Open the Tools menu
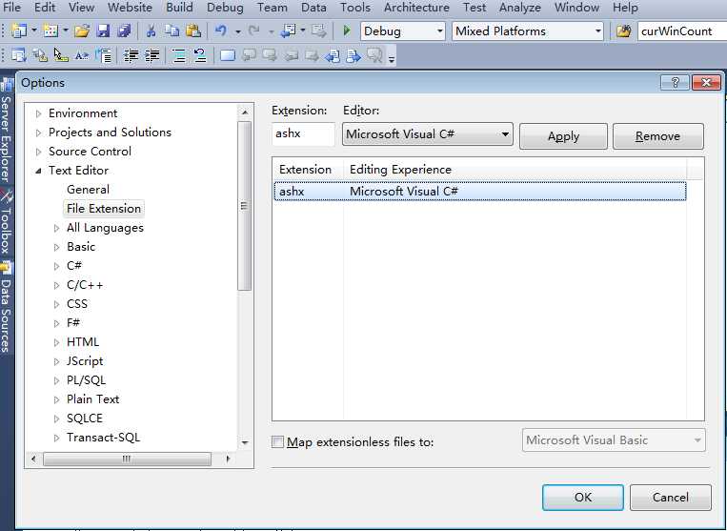 [x=355, y=8]
